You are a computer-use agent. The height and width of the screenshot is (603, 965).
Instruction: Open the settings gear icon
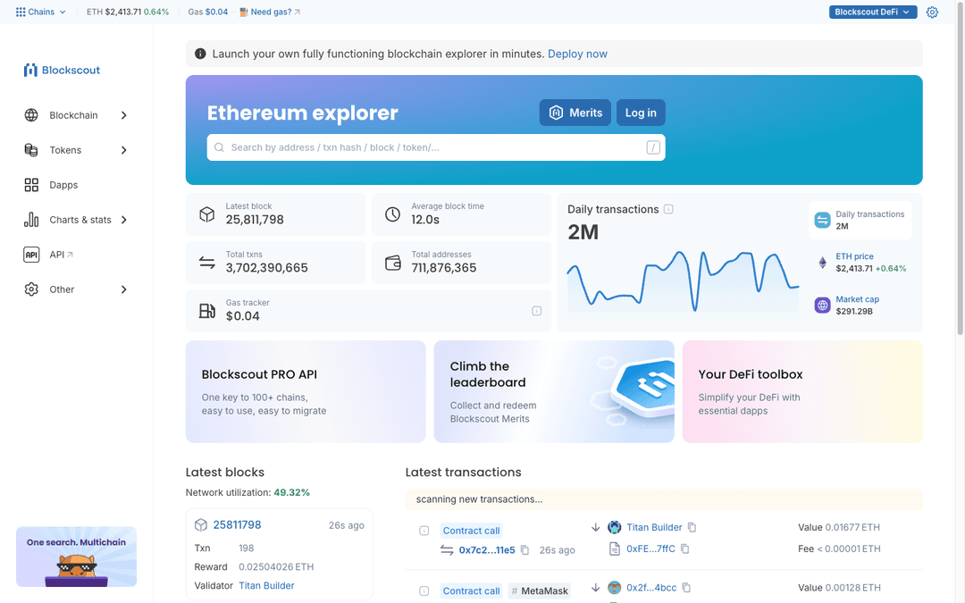tap(932, 12)
